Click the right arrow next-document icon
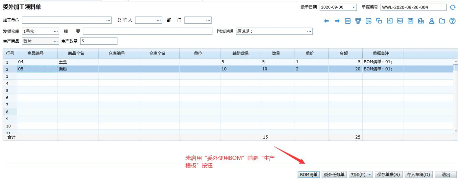Screen dimensions: 461x182 (337, 21)
